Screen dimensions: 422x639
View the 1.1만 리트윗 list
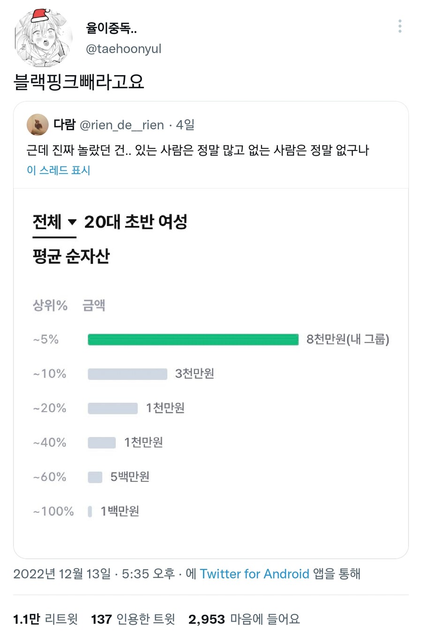coord(45,619)
